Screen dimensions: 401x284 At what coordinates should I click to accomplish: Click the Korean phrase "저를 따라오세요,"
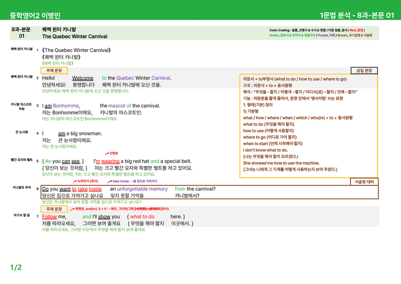pos(59,223)
